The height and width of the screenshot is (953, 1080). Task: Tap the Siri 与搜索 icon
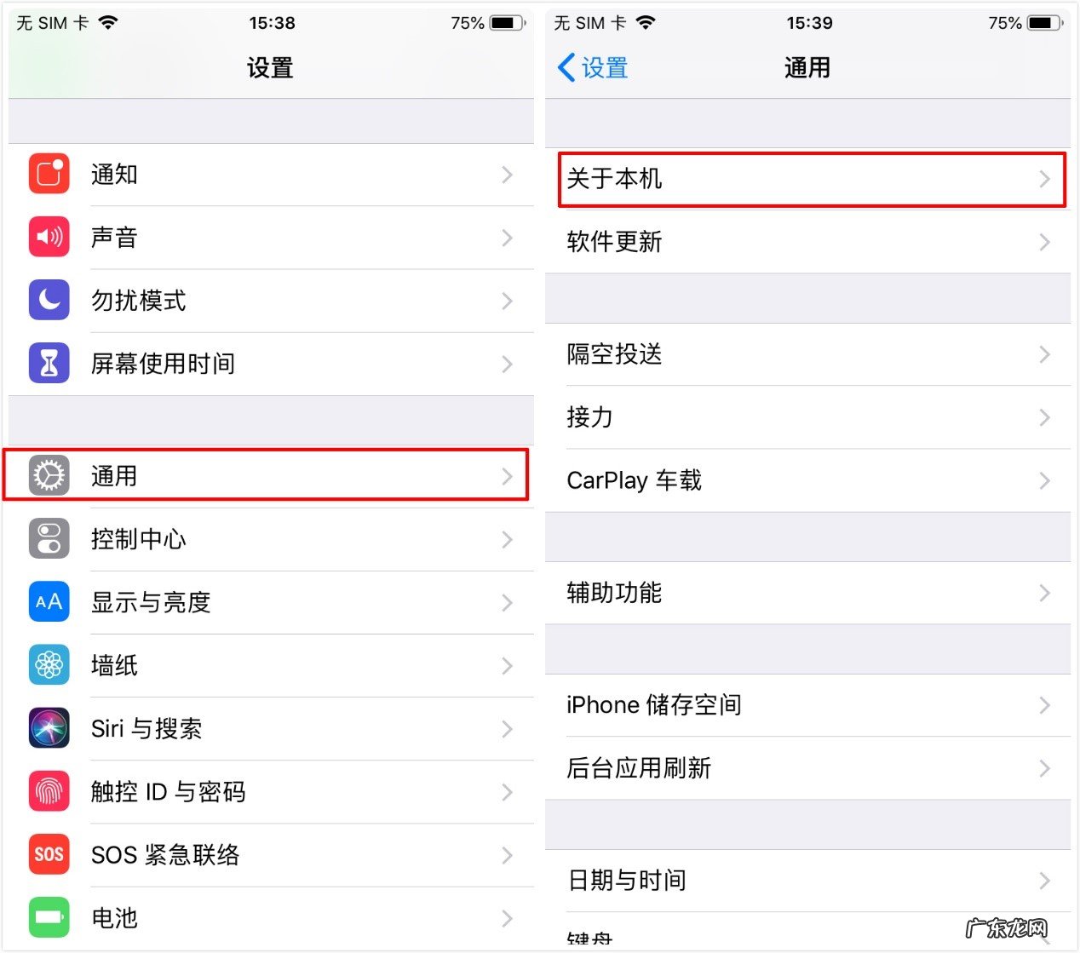pyautogui.click(x=49, y=729)
